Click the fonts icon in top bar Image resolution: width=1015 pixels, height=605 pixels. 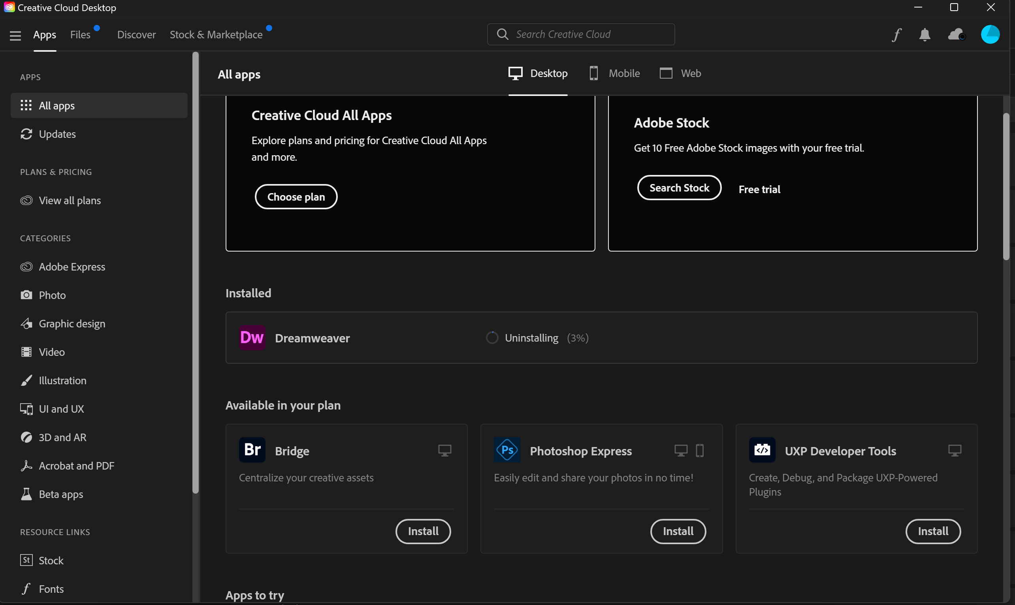coord(896,35)
